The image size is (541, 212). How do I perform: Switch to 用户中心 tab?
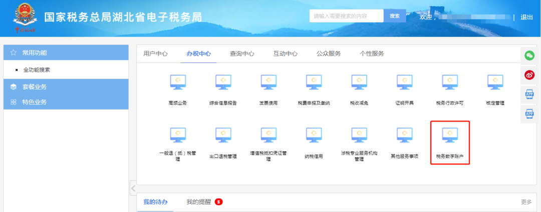tap(155, 54)
